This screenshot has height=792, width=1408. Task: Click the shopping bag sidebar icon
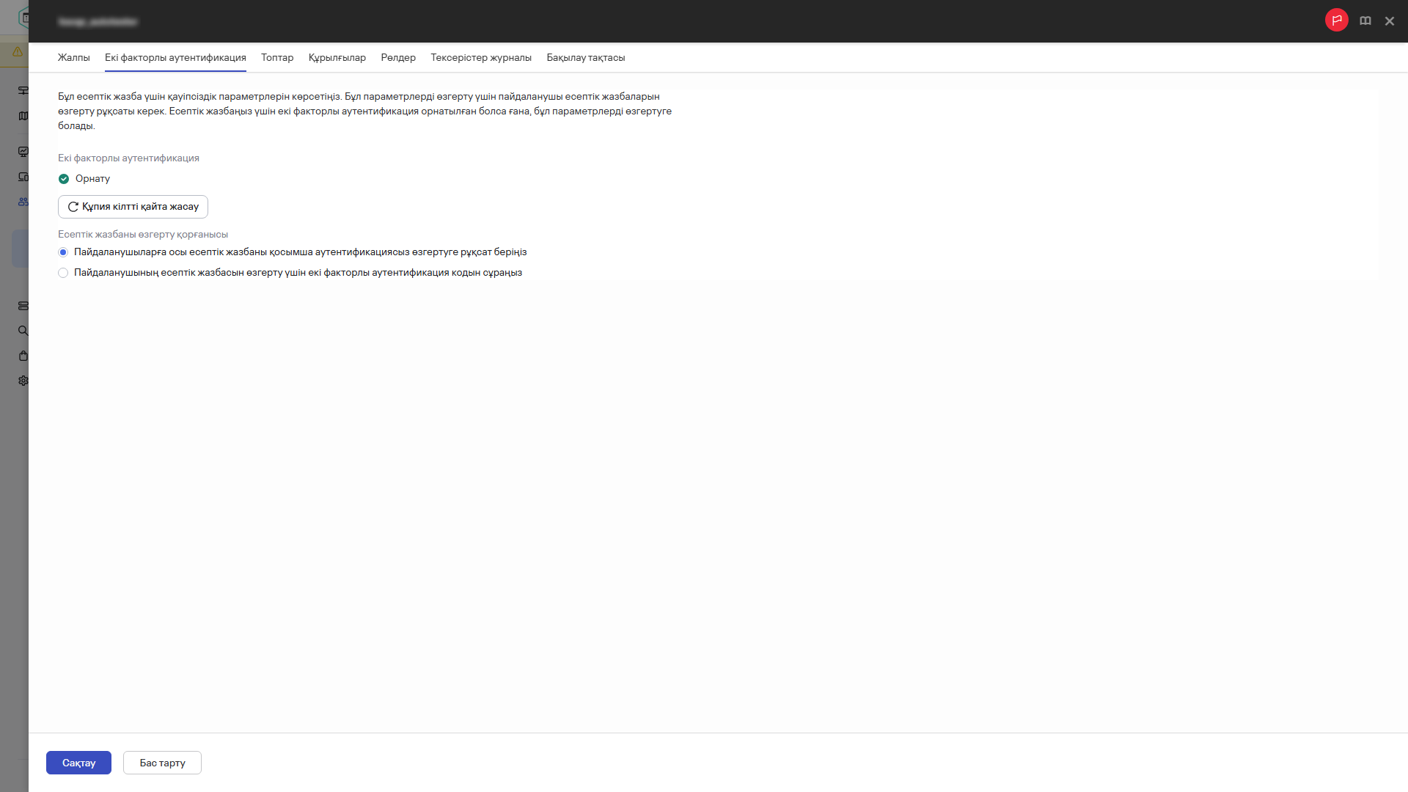(23, 356)
